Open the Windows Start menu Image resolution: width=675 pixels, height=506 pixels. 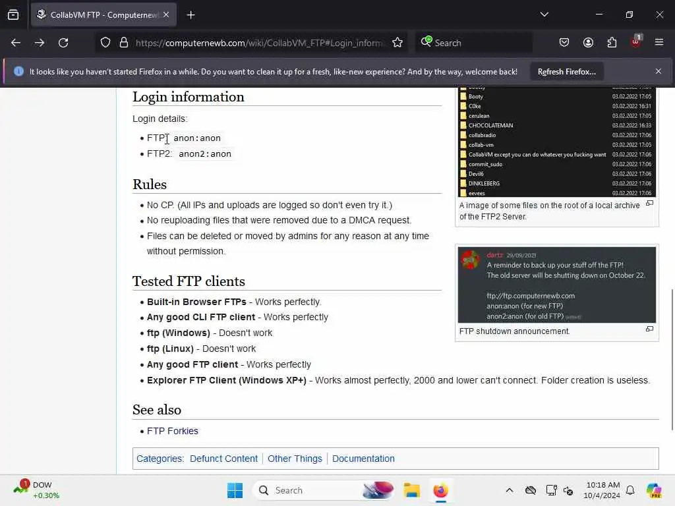[x=235, y=490]
